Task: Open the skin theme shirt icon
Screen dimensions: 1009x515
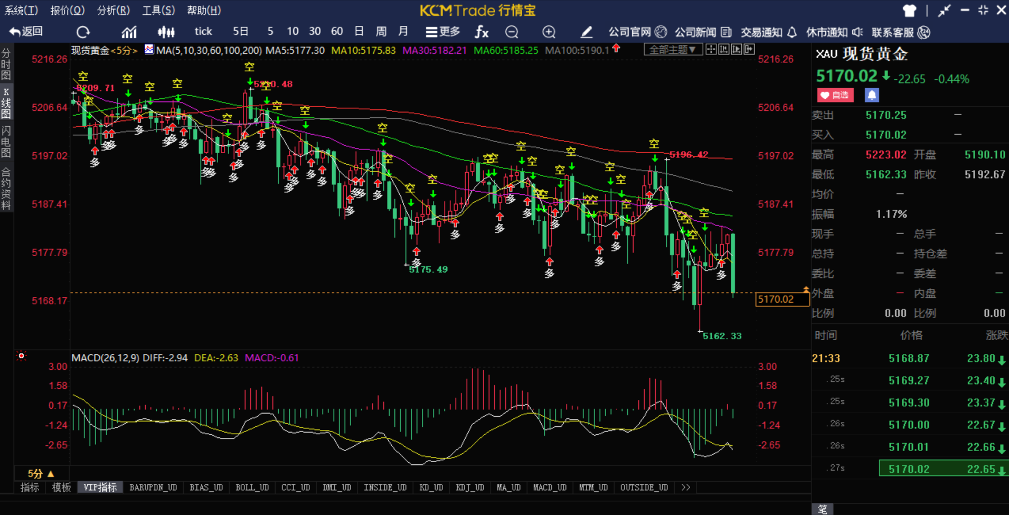Action: [x=909, y=10]
